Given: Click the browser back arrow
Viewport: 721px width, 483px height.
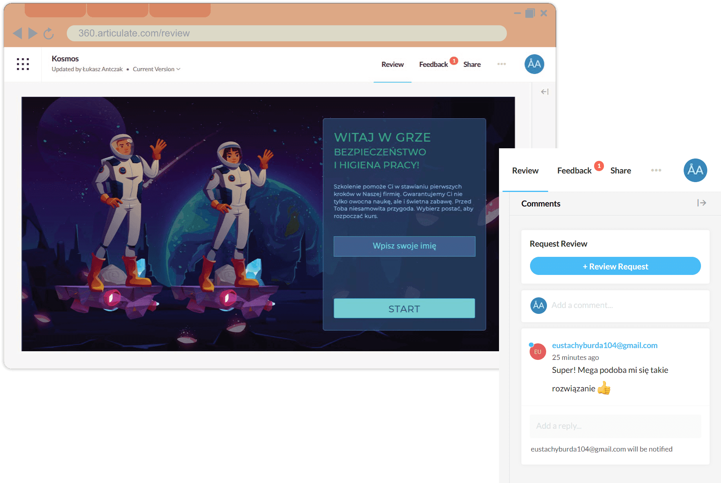Looking at the screenshot, I should (x=18, y=33).
